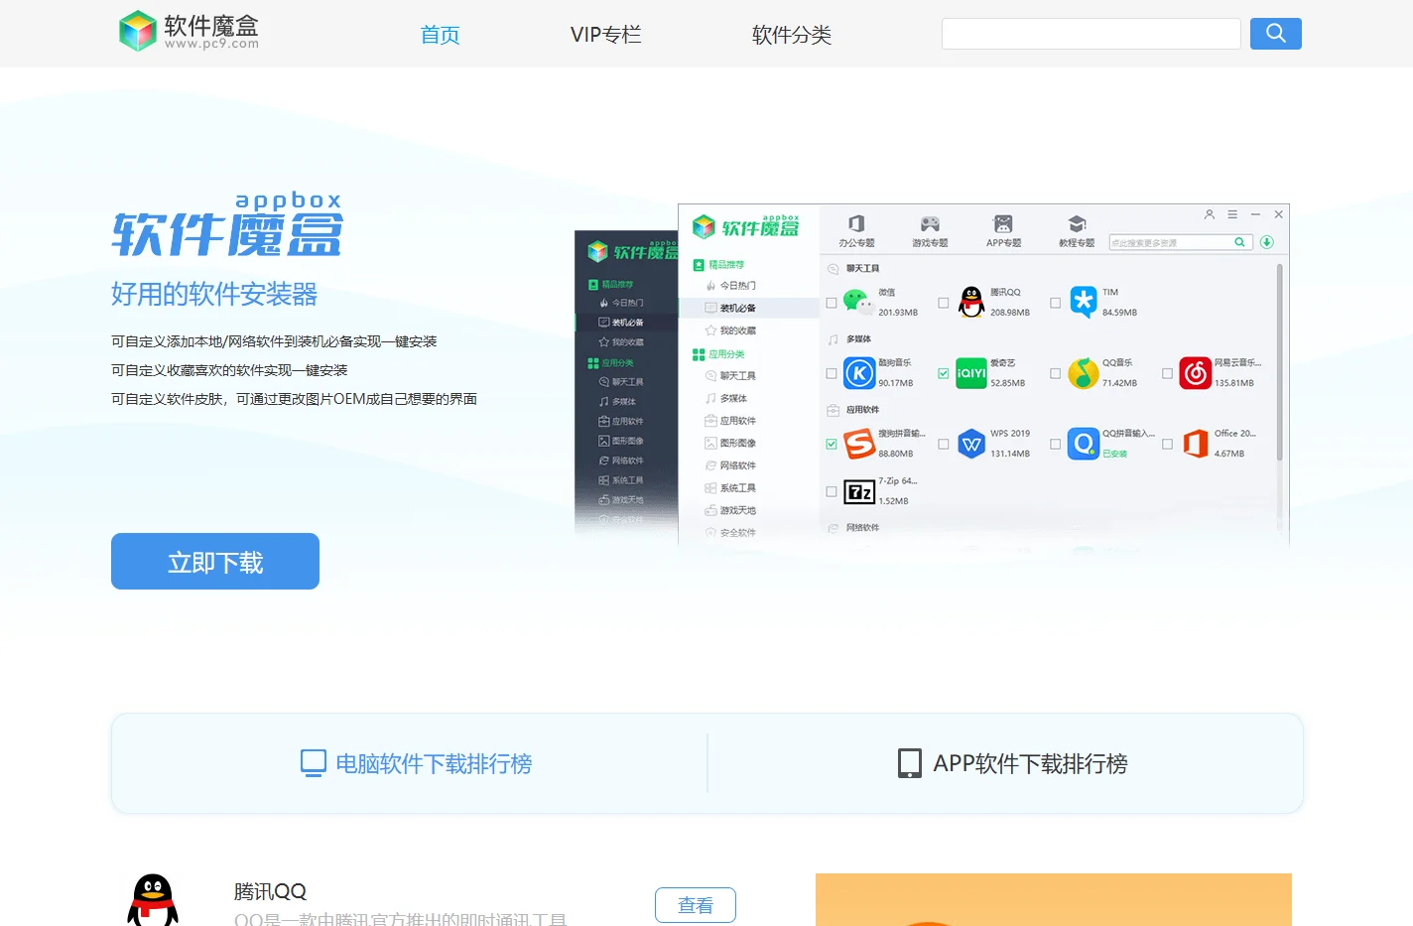Click the appbox window vertical scrollbar
This screenshot has width=1413, height=926.
click(1279, 362)
